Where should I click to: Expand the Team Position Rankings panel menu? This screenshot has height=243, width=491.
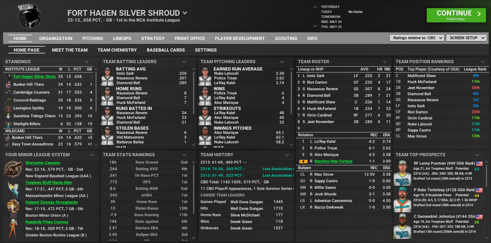pos(483,62)
